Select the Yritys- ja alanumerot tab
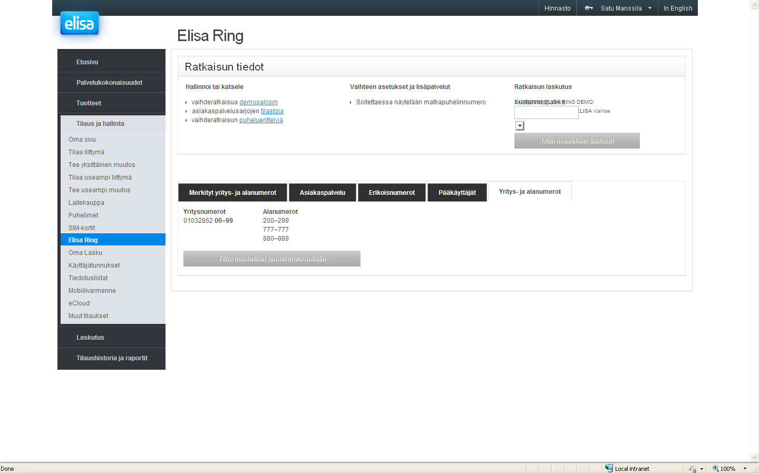Image resolution: width=759 pixels, height=474 pixels. coord(530,192)
